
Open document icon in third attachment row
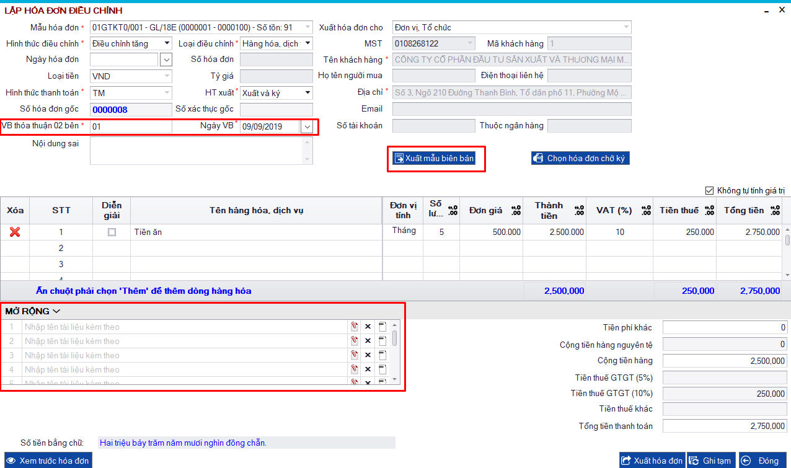[382, 355]
